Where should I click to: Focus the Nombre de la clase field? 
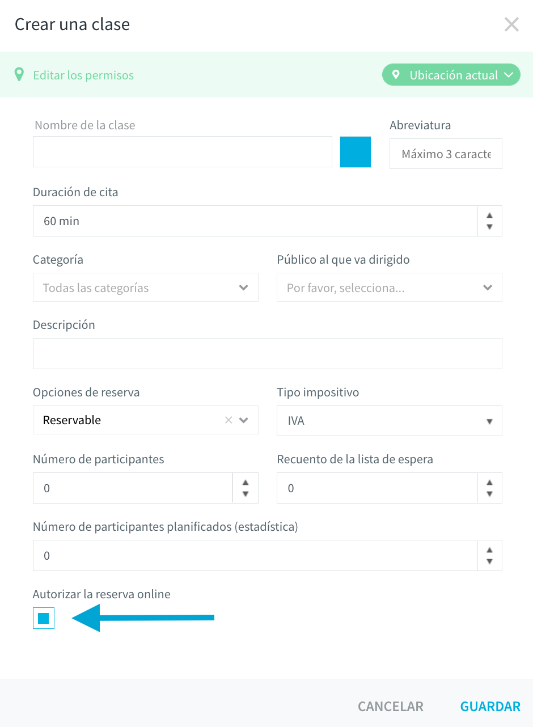click(x=183, y=152)
